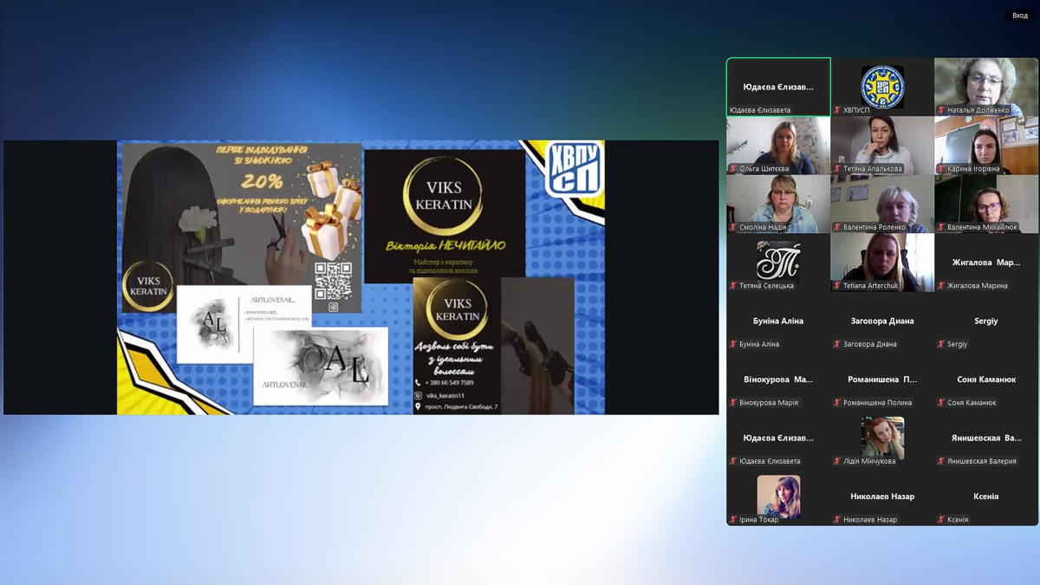Click the Instagram icon next to viks_keratin11
1040x585 pixels.
pyautogui.click(x=418, y=395)
